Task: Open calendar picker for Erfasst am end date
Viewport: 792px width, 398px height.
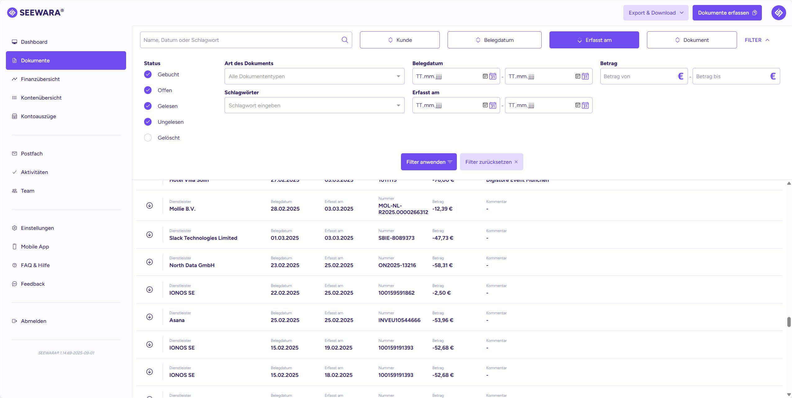Action: click(x=585, y=105)
